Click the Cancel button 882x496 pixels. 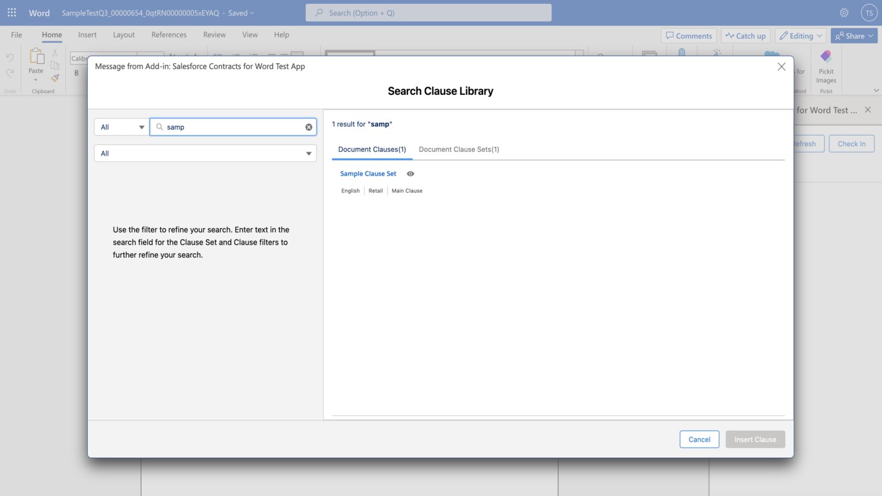click(699, 439)
